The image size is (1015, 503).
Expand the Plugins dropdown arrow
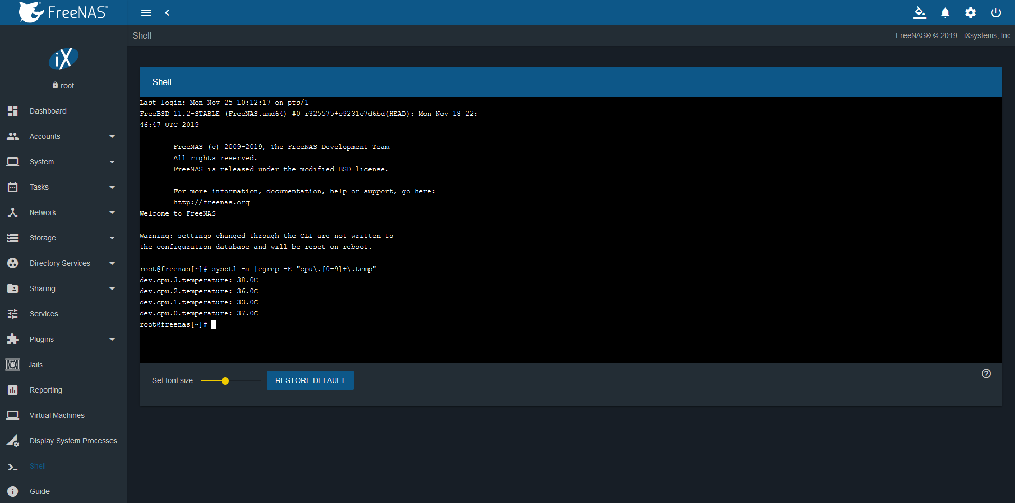112,339
